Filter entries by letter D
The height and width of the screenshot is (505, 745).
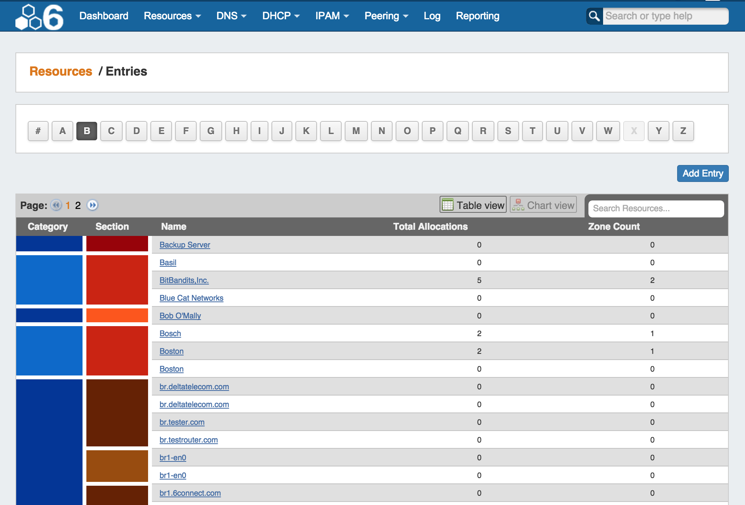[137, 131]
